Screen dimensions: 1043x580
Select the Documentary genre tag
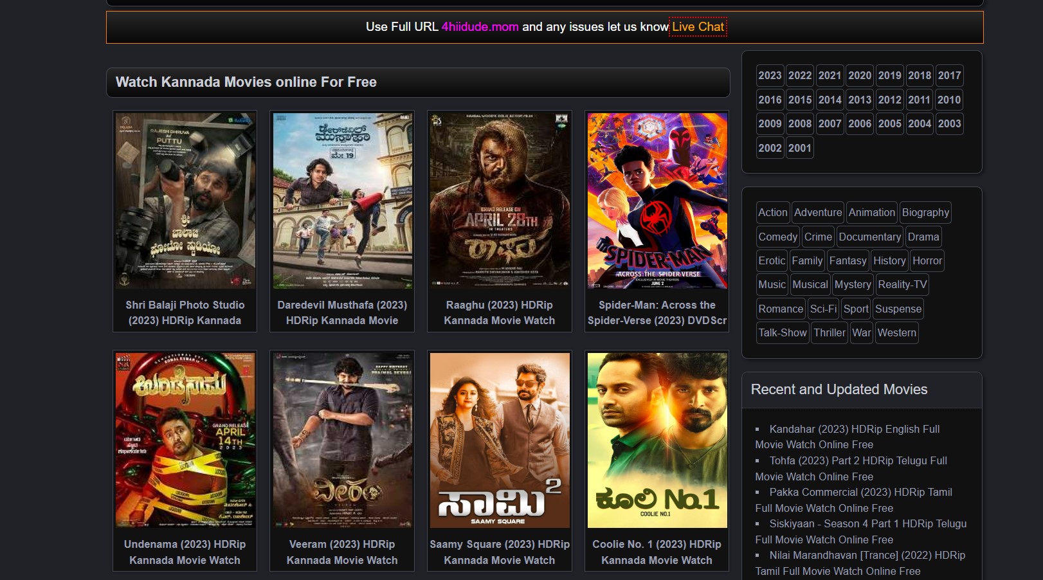869,237
